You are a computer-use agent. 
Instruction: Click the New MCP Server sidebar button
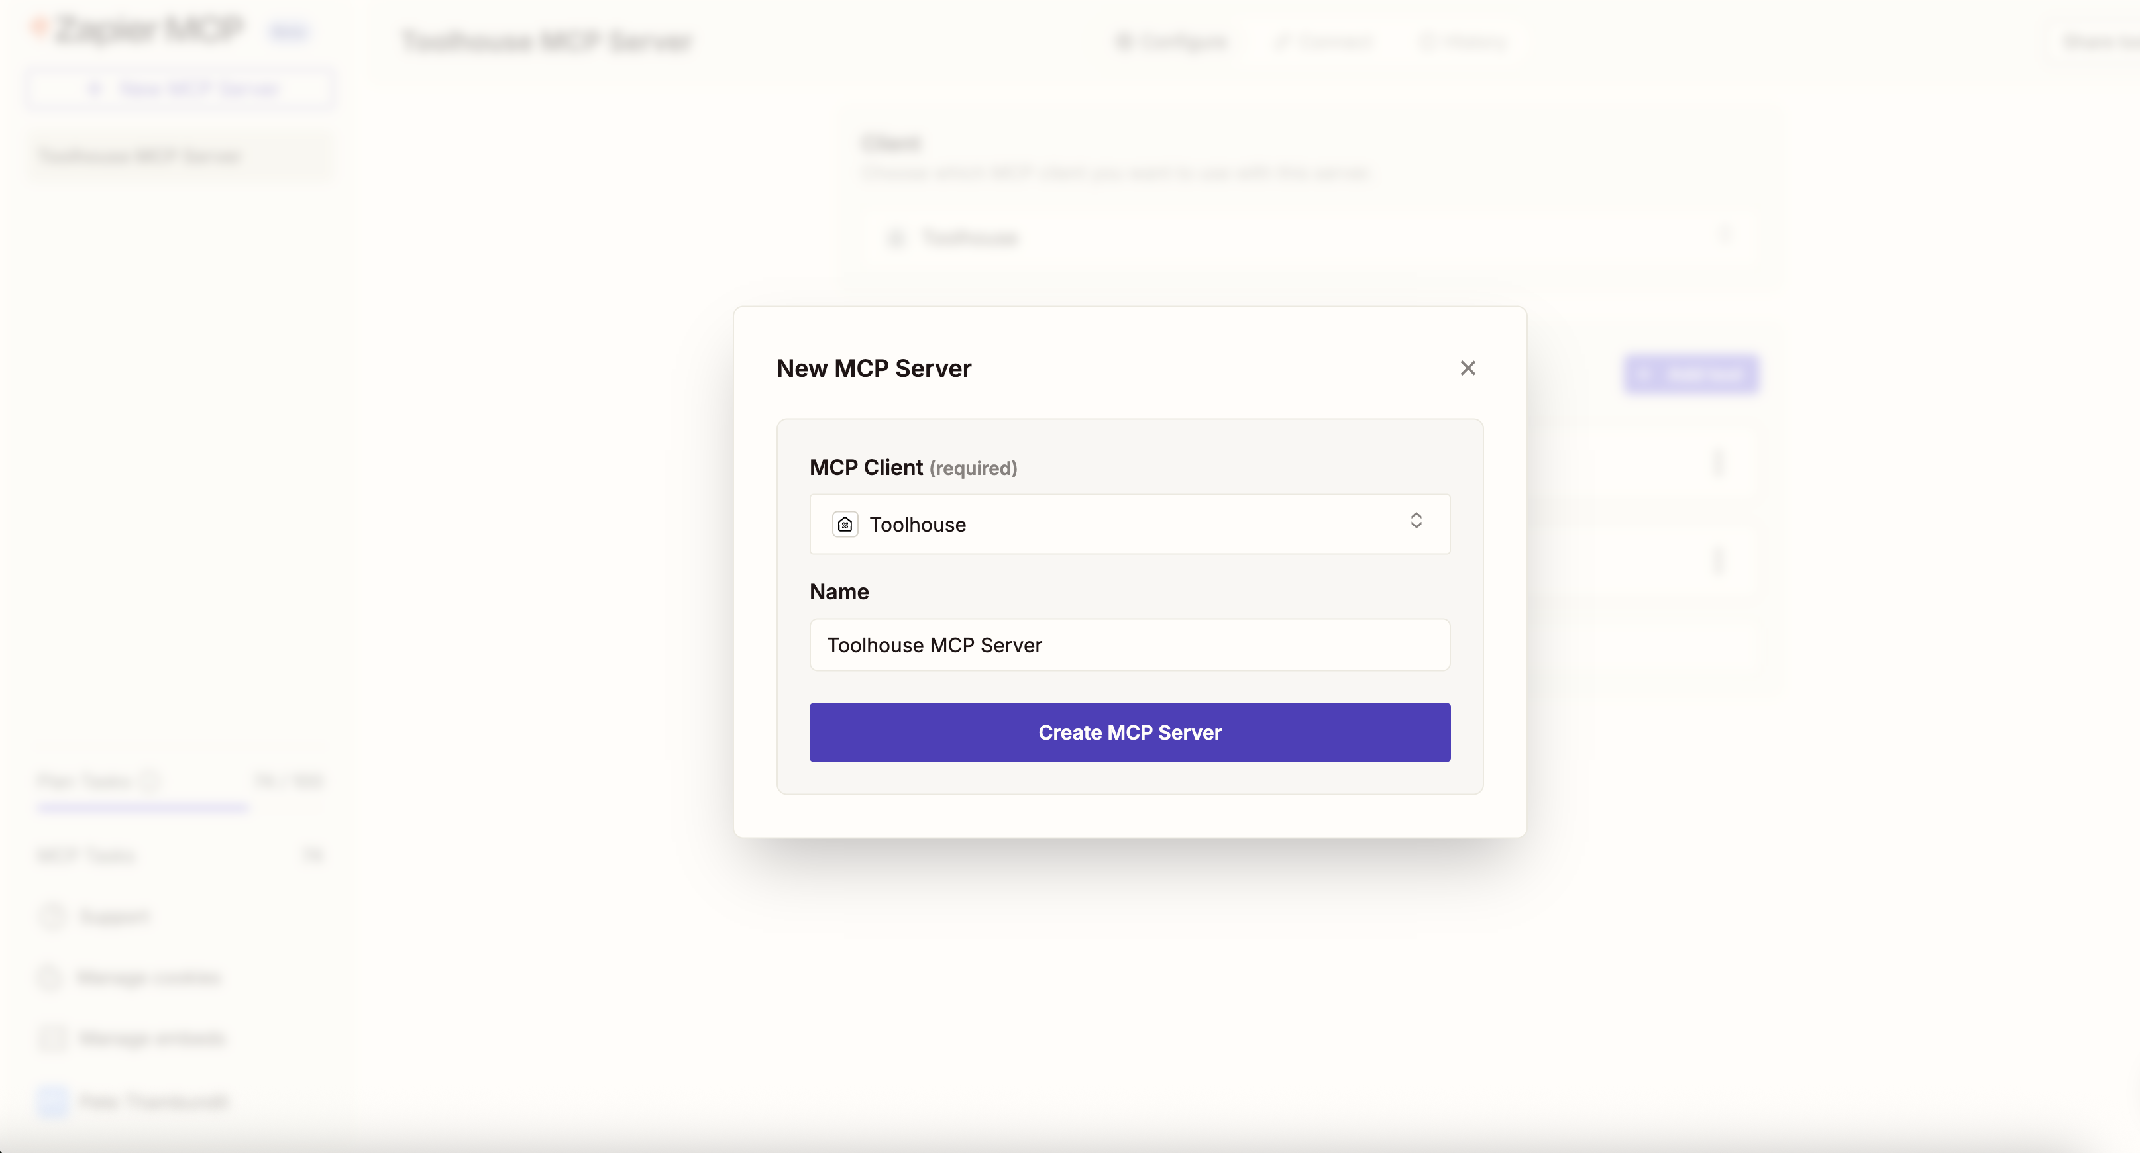(181, 89)
